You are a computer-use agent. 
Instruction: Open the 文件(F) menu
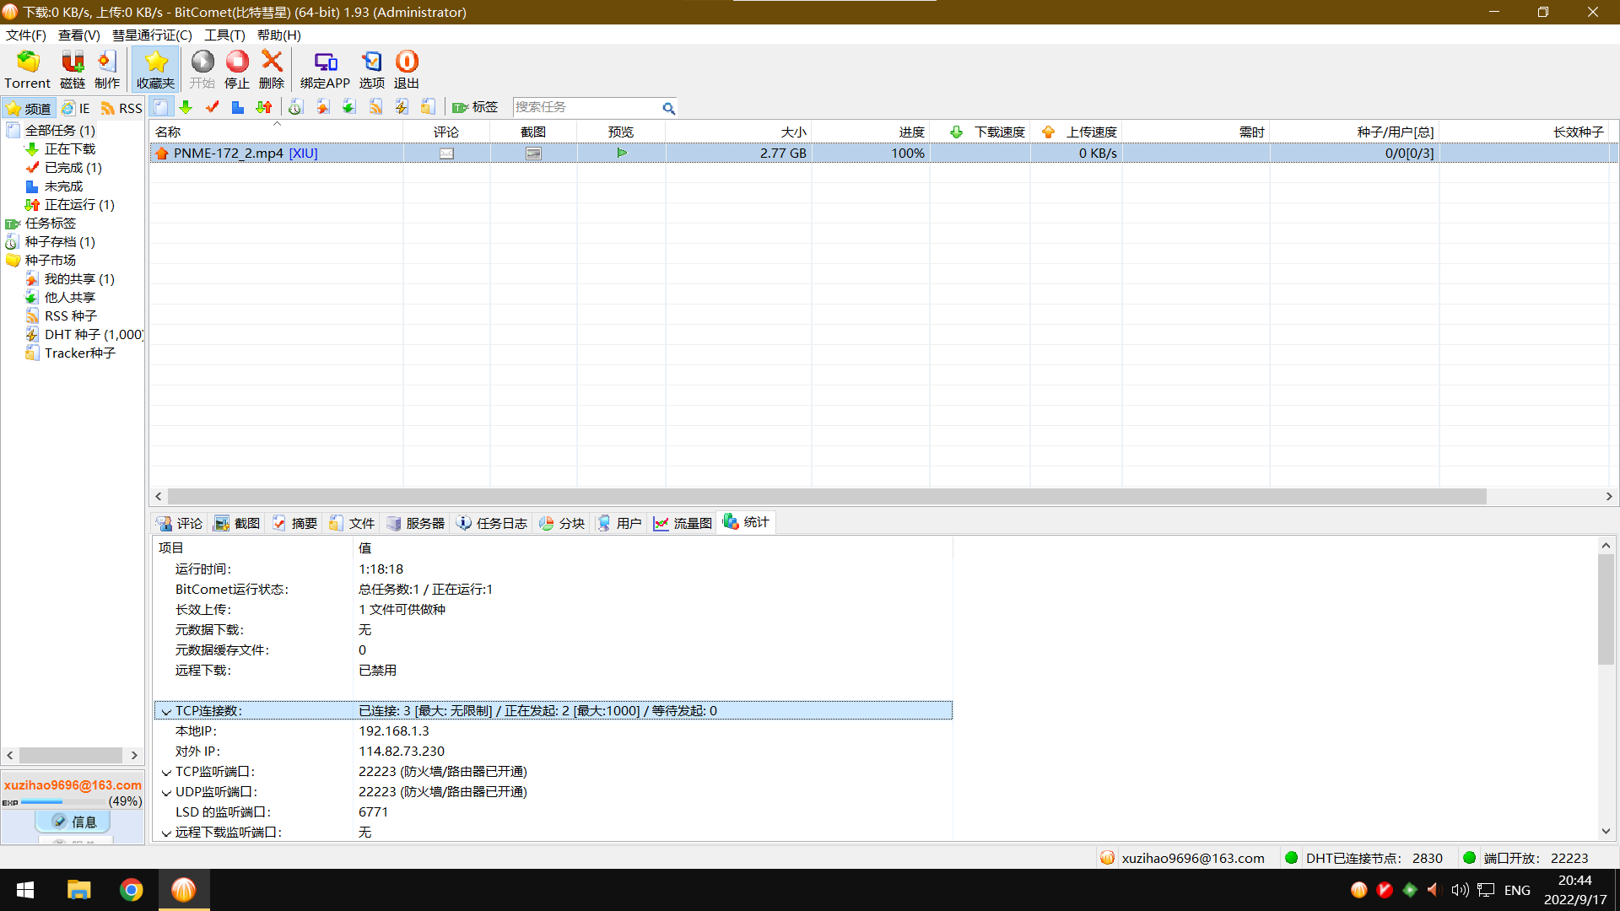click(26, 35)
